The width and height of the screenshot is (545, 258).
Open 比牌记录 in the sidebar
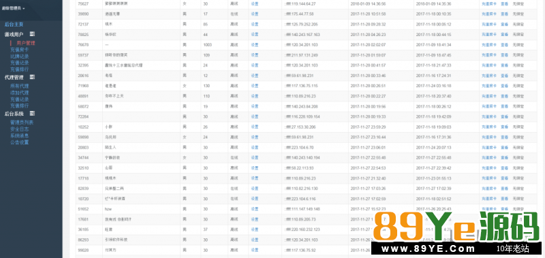coord(20,57)
